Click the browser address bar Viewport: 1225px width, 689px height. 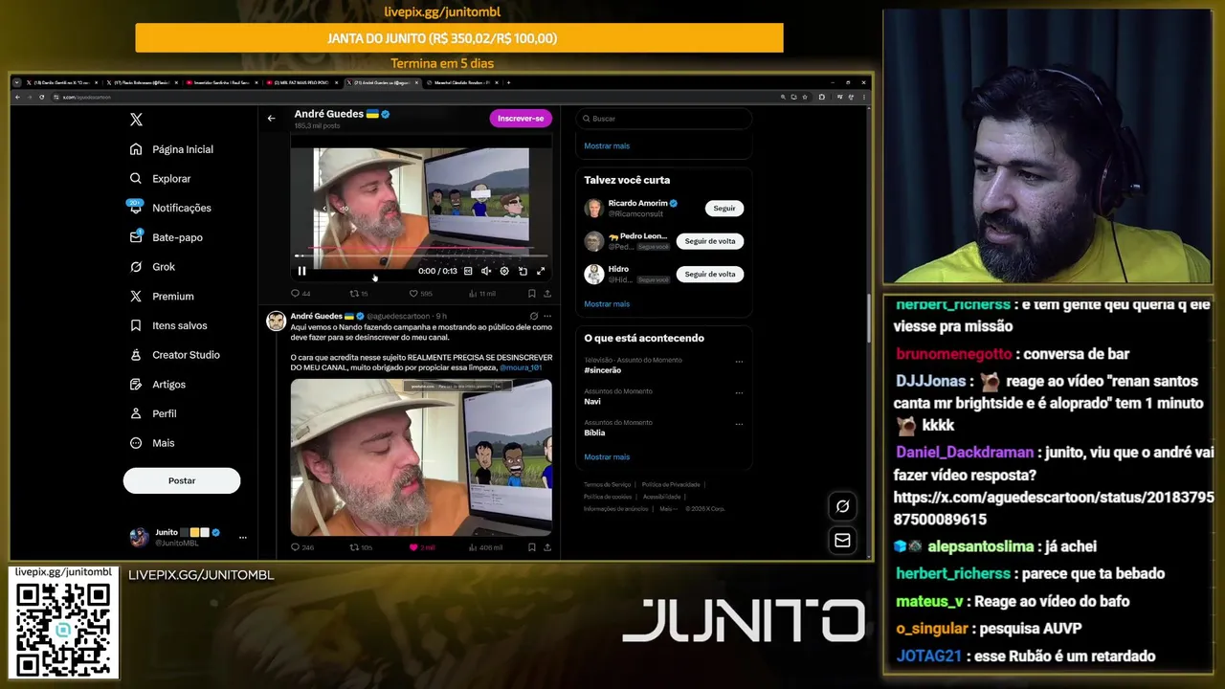point(412,97)
